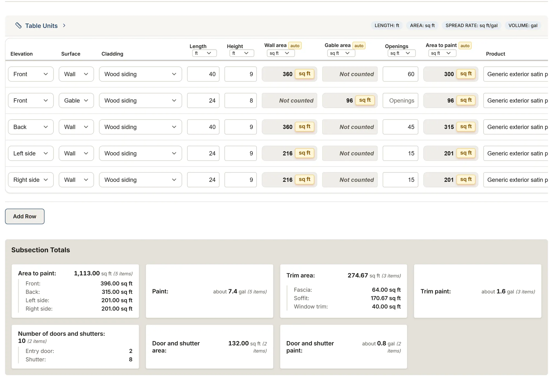This screenshot has height=380, width=553.
Task: Open the Back elevation dropdown
Action: pyautogui.click(x=31, y=127)
